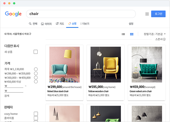Click the 스폰서 label
170x122 pixels.
(159, 39)
